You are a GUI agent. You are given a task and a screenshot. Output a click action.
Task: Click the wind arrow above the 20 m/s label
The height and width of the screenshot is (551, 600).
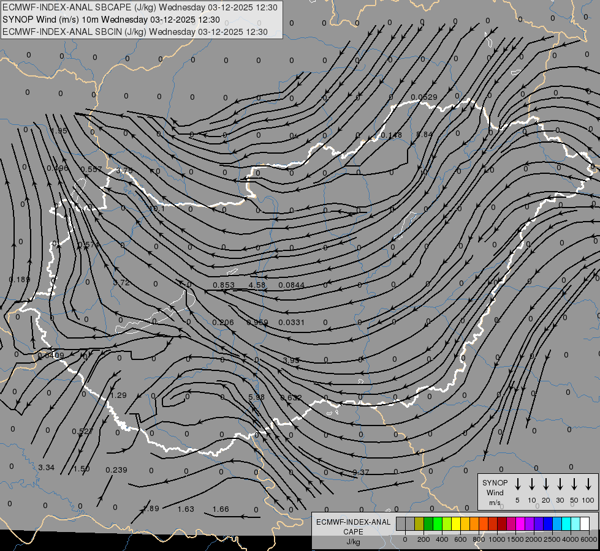click(x=546, y=484)
